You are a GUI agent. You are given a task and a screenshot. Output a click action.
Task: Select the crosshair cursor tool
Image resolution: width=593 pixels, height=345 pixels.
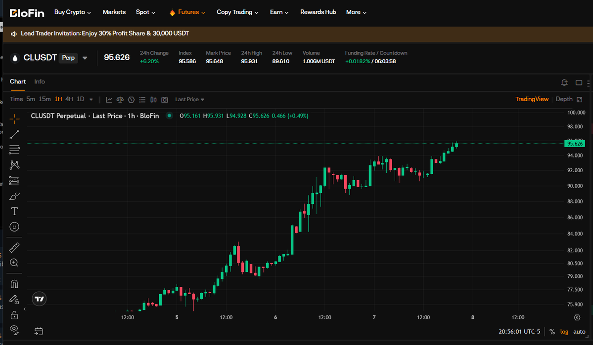(14, 119)
